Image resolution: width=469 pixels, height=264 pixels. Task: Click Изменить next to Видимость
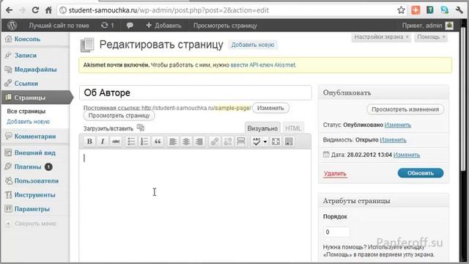[393, 140]
